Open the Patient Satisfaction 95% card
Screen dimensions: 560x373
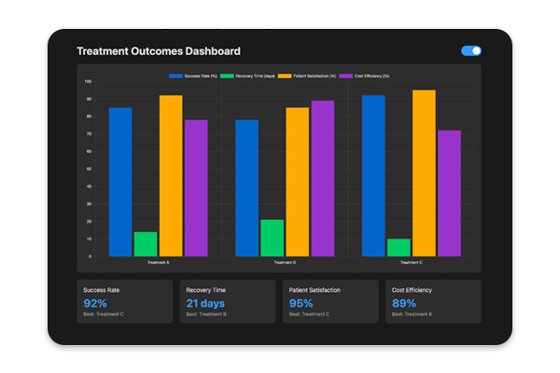click(330, 301)
